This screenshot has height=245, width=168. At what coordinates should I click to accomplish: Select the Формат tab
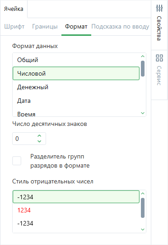[x=76, y=26]
